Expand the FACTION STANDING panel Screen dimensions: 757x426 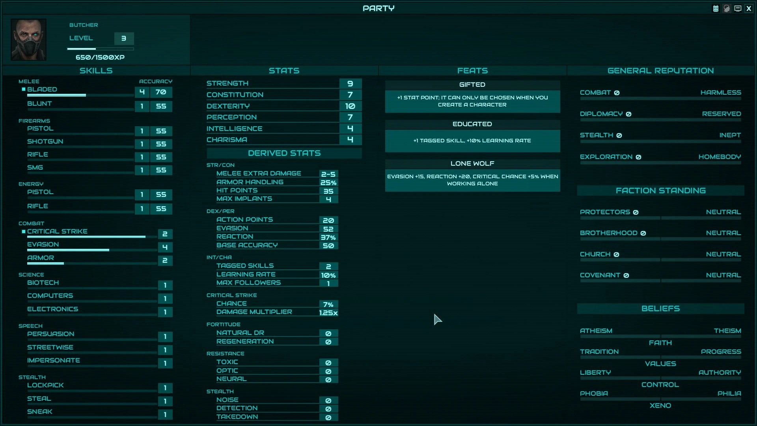[660, 191]
